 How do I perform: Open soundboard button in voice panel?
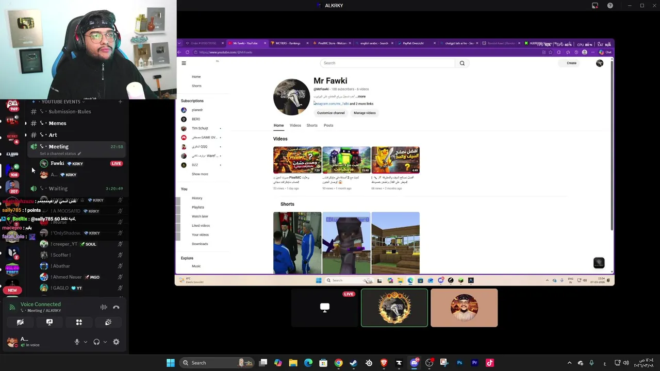[108, 322]
